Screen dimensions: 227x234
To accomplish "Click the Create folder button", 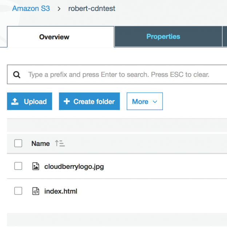I will pos(89,101).
